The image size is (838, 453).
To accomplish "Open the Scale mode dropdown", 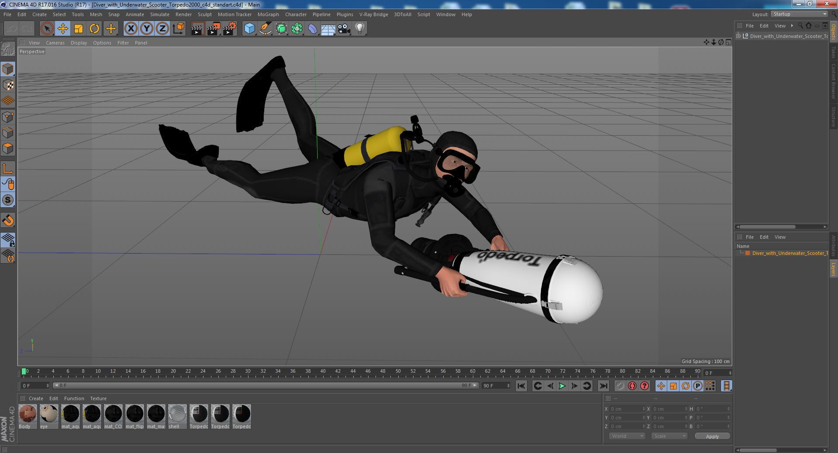I will point(669,436).
